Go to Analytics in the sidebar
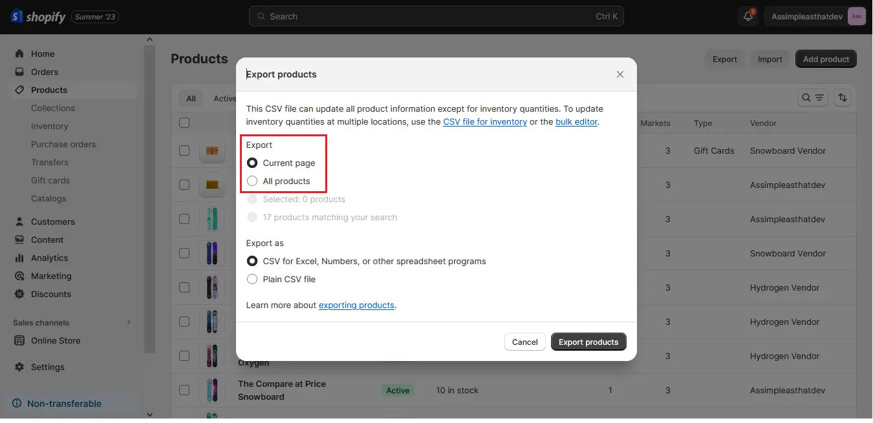Image resolution: width=873 pixels, height=423 pixels. 50,258
